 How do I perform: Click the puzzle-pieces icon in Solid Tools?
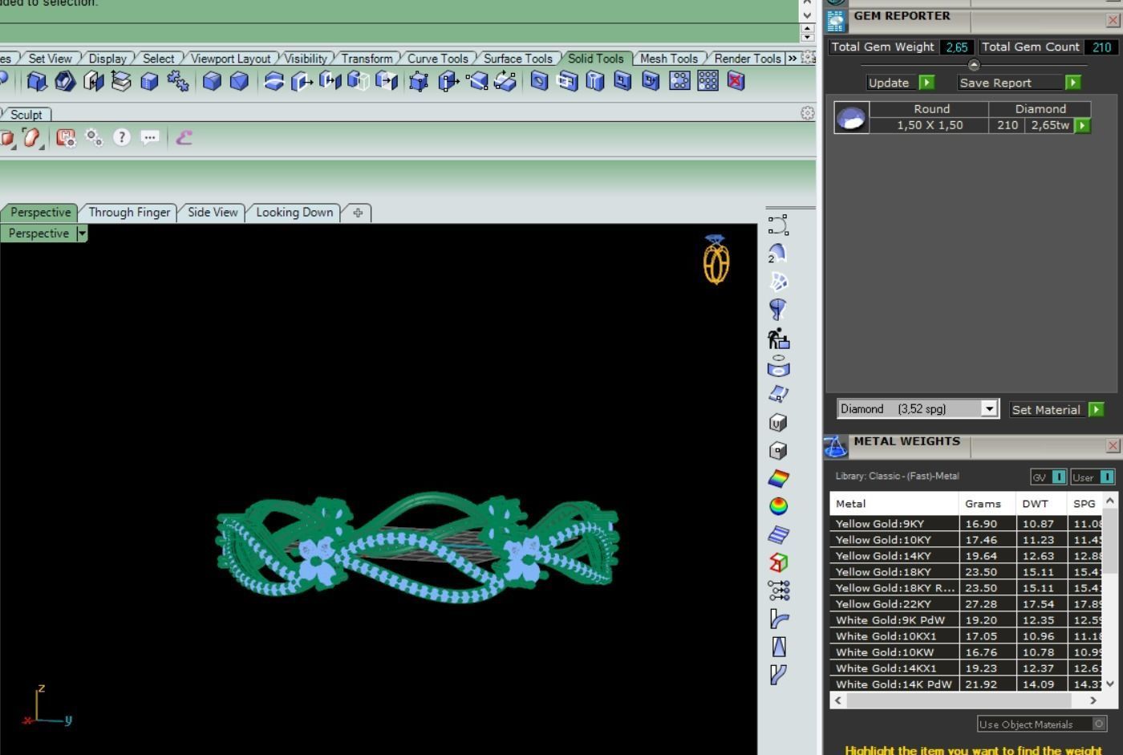coord(177,81)
